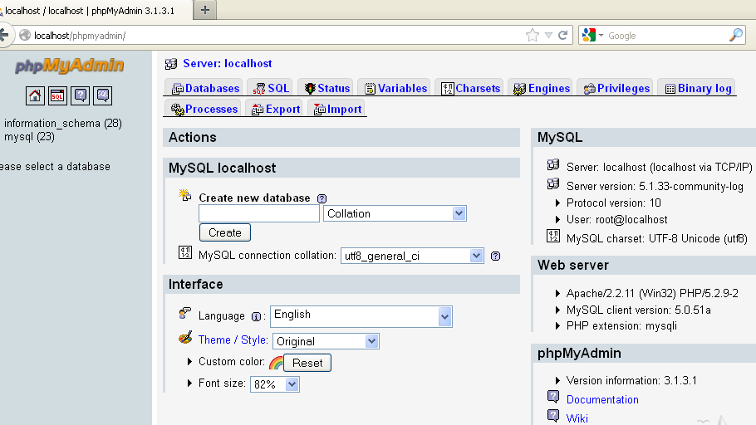Open the Documentation link
Screen dimensions: 756x425
[602, 399]
